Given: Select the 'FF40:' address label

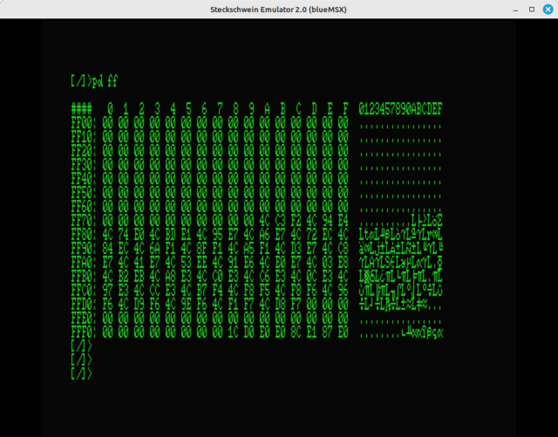Looking at the screenshot, I should tap(84, 179).
